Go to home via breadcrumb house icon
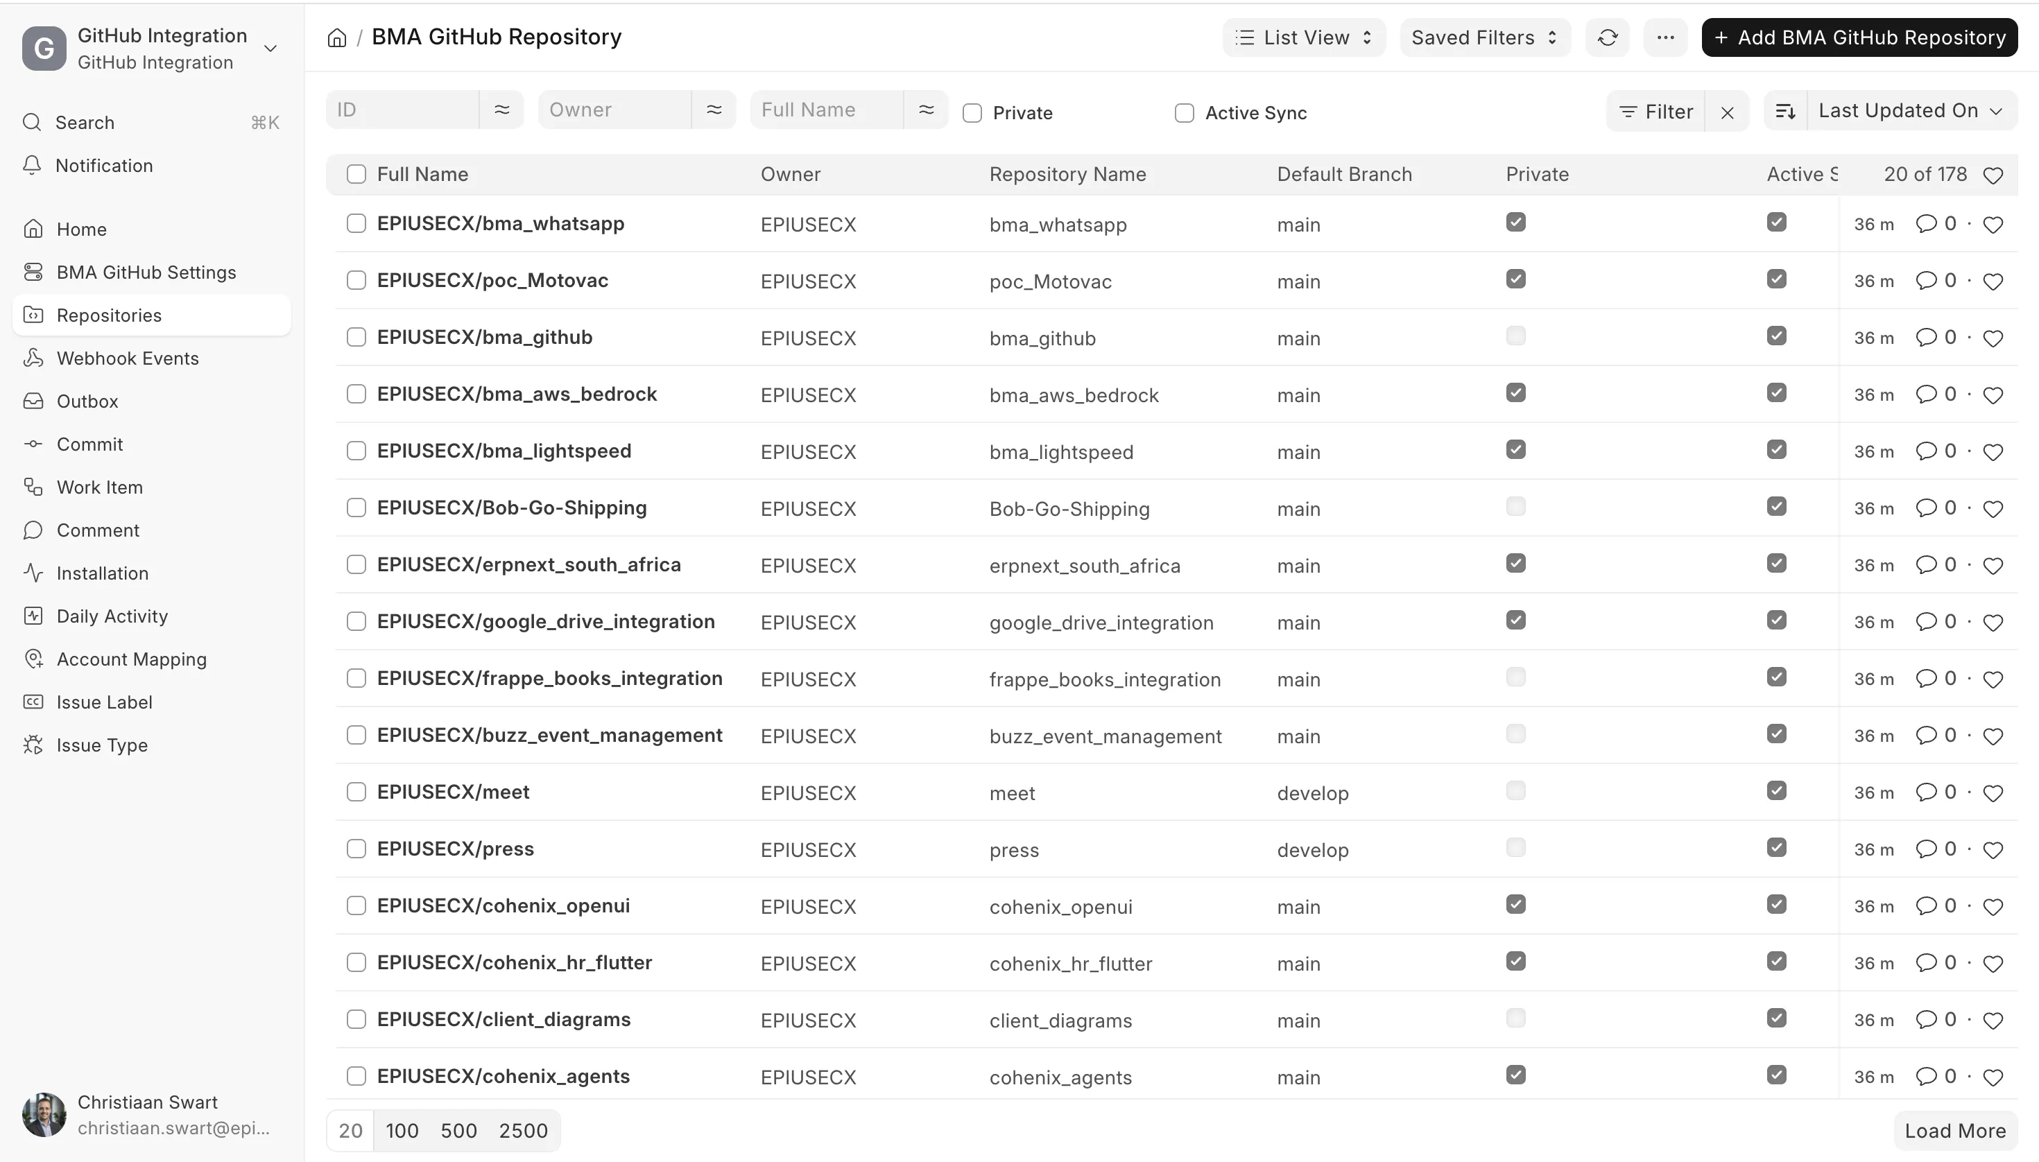The width and height of the screenshot is (2039, 1162). tap(337, 37)
